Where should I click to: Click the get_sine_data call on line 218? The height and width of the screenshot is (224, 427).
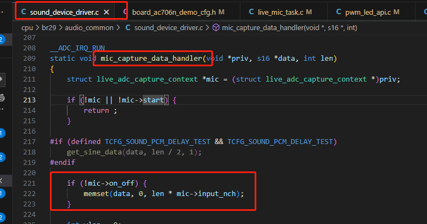[x=94, y=152]
